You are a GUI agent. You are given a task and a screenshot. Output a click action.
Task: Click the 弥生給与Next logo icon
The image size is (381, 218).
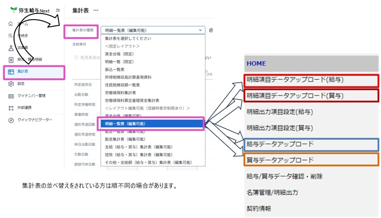[x=14, y=10]
